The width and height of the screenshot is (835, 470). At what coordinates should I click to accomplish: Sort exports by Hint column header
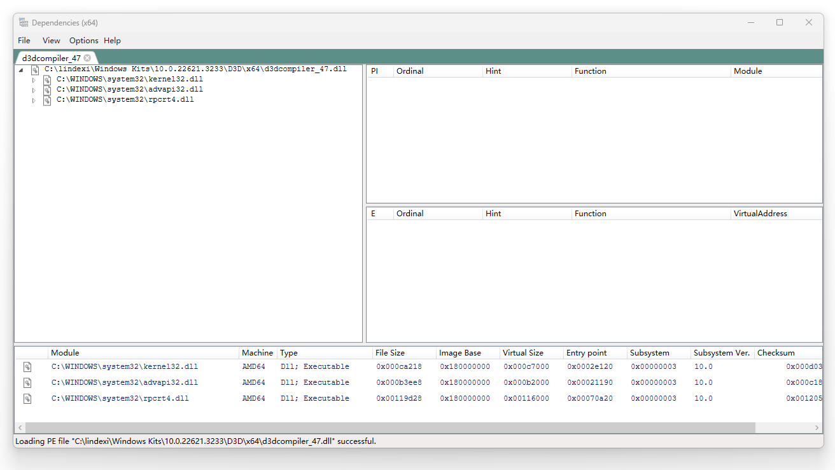tap(527, 214)
